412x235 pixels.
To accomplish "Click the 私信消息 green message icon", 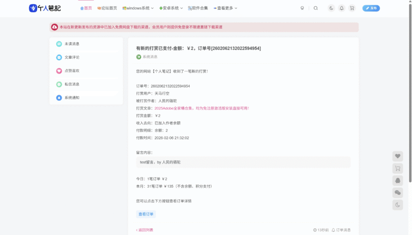I will 59,84.
